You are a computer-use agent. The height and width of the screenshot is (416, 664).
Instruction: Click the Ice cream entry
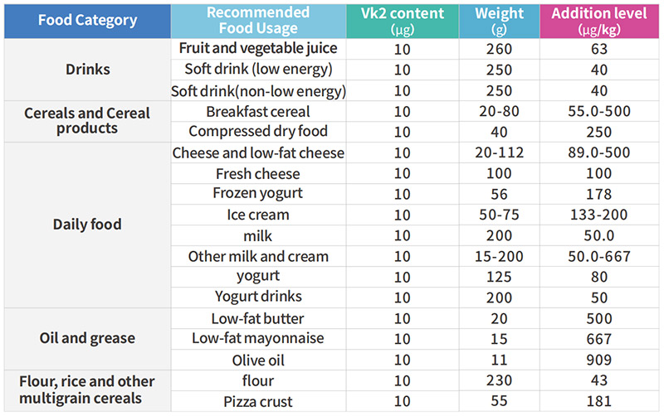coord(257,214)
